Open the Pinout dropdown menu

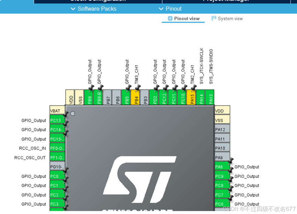click(x=170, y=9)
